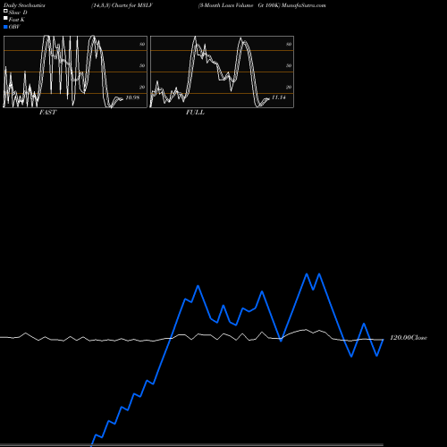
Task: Click the 20 level label in FULL chart
Action: 289,87
